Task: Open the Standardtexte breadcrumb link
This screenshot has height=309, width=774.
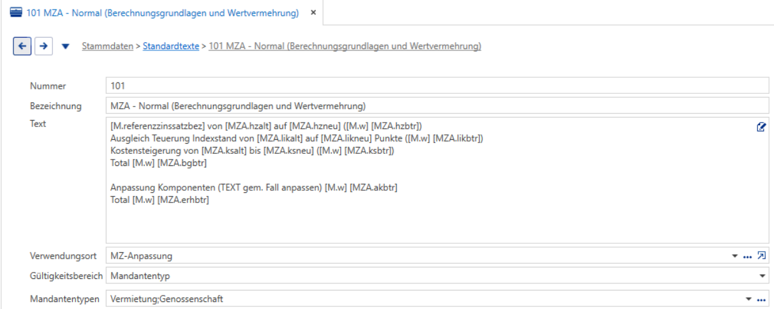Action: coord(170,47)
